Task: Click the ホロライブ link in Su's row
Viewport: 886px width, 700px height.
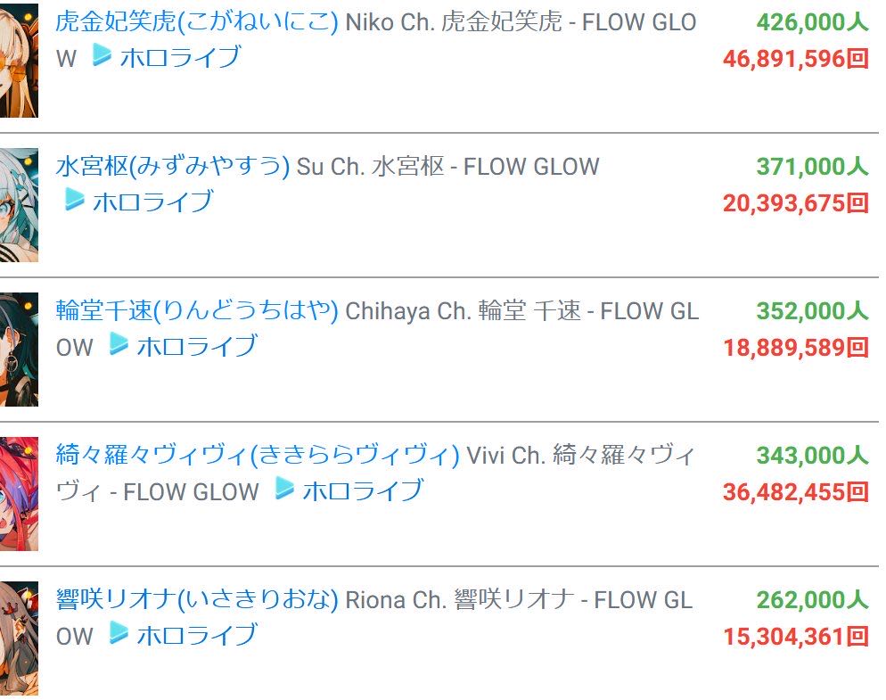Action: tap(152, 202)
